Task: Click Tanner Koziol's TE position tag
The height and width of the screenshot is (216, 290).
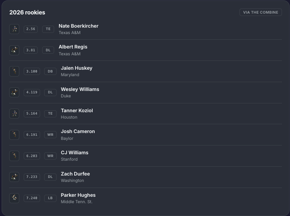Action: click(50, 113)
